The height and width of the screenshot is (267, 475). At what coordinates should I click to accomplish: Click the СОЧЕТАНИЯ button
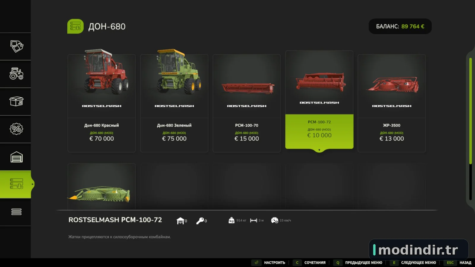[315, 263]
